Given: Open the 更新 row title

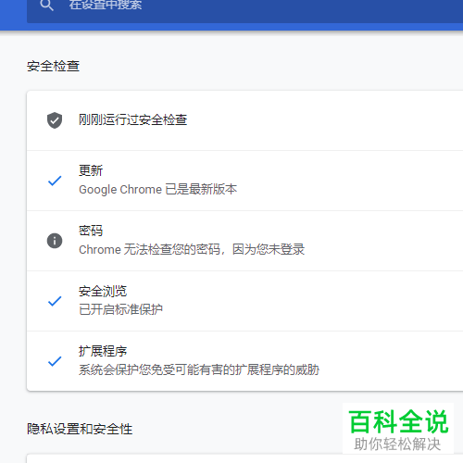Looking at the screenshot, I should (x=91, y=170).
